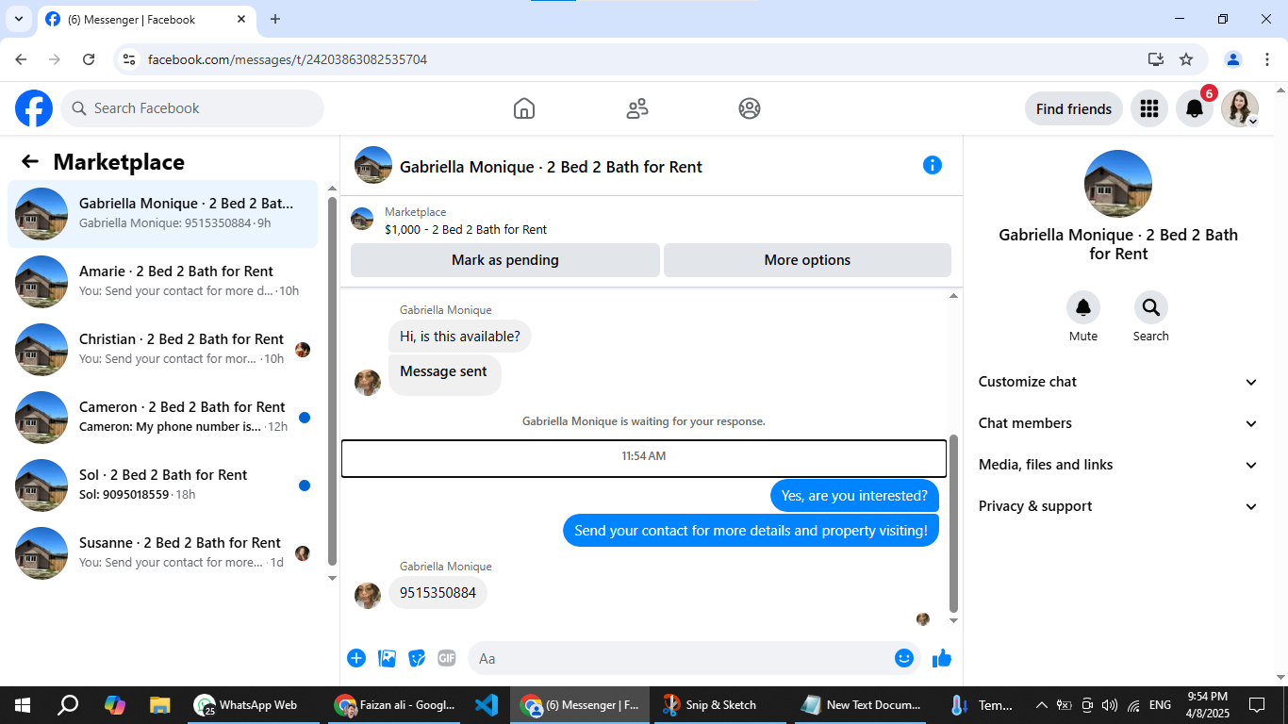Send a thumbs-up like
This screenshot has height=724, width=1288.
pyautogui.click(x=941, y=658)
